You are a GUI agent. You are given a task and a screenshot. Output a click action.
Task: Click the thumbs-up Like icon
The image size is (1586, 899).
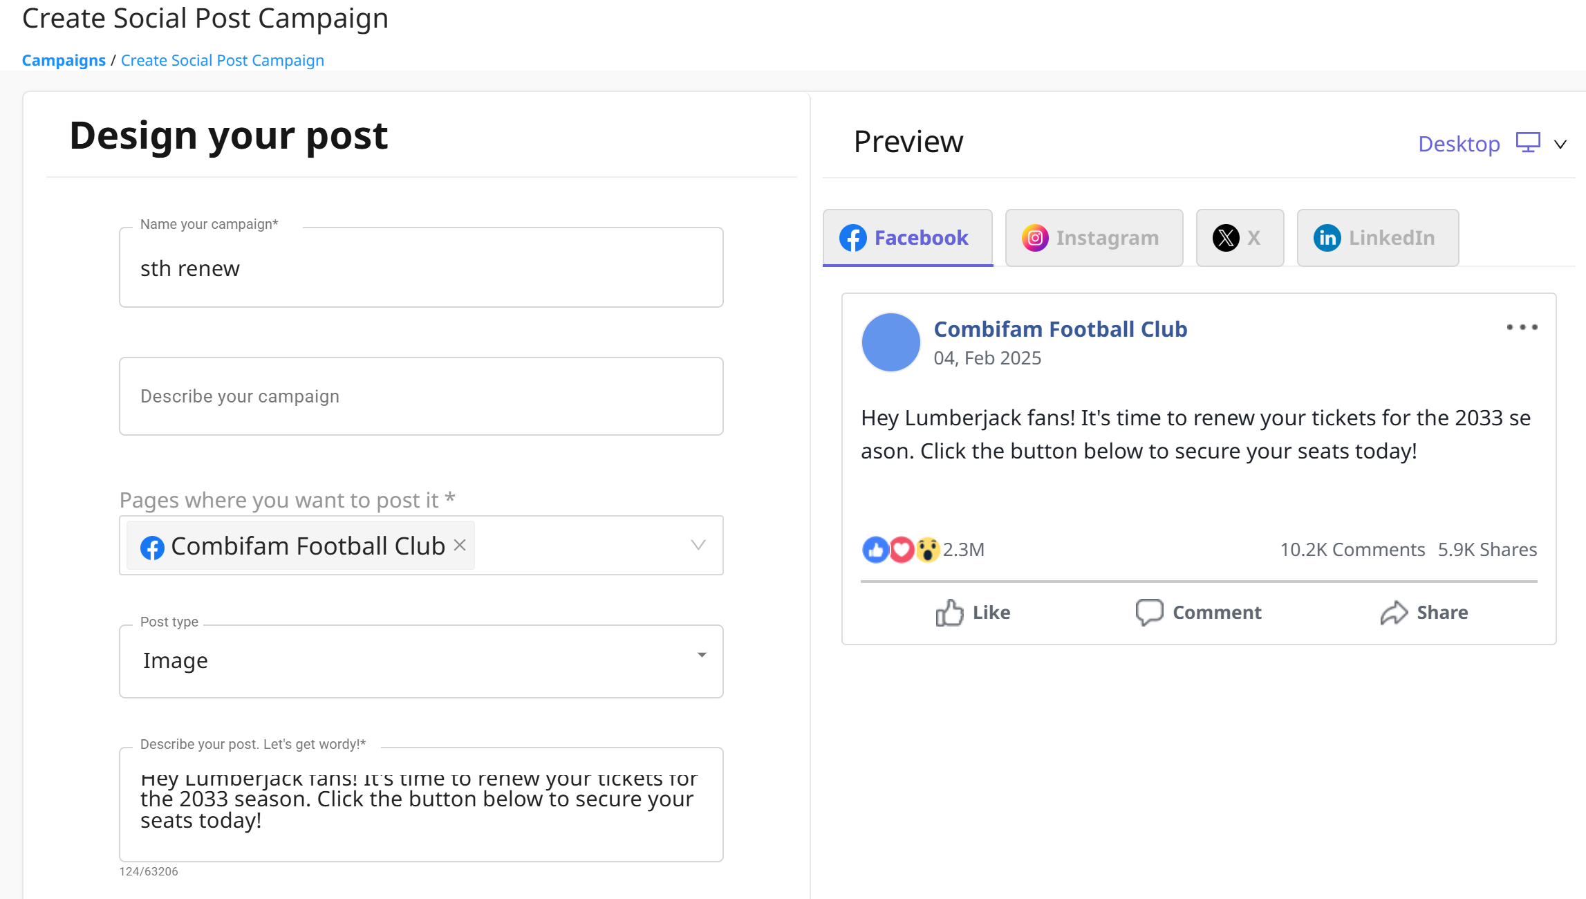point(949,613)
